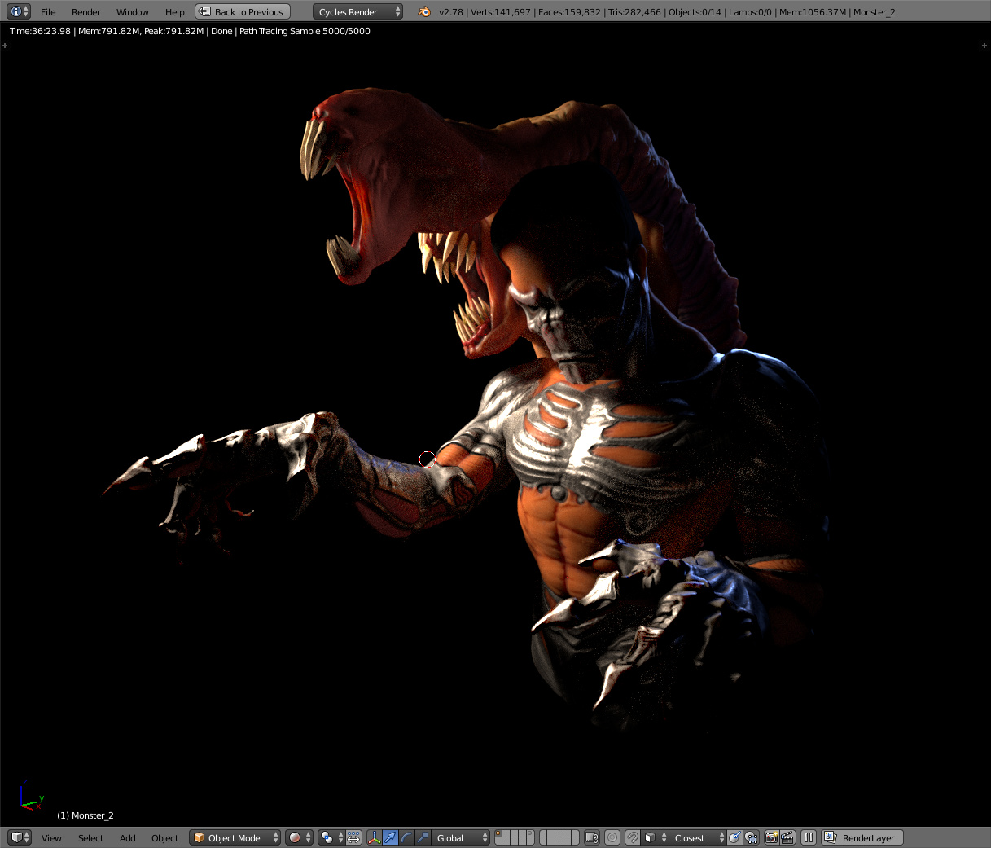Open the snap element type selector

click(x=654, y=837)
